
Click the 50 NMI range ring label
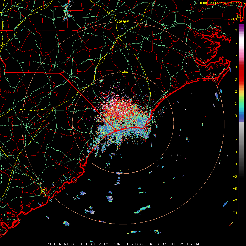coord(123,72)
